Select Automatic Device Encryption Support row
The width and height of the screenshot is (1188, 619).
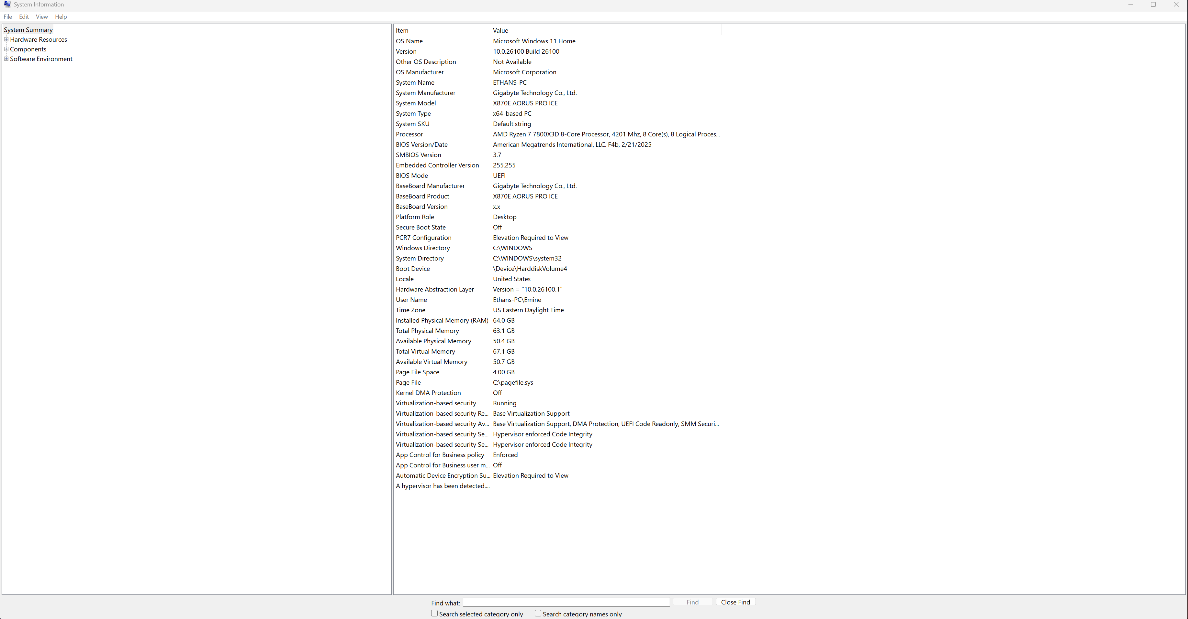coord(557,476)
